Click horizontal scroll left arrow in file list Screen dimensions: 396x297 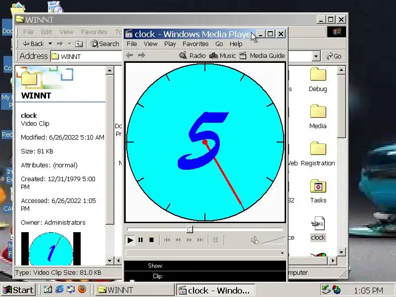[x=118, y=260]
